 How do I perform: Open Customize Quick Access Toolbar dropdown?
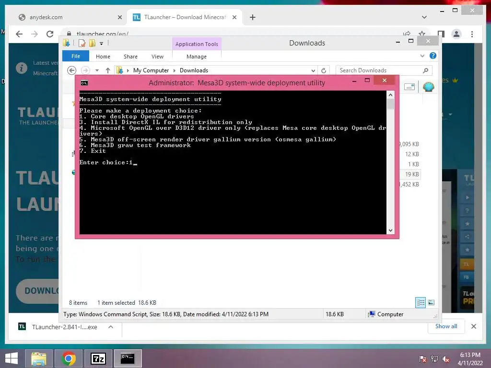[102, 44]
